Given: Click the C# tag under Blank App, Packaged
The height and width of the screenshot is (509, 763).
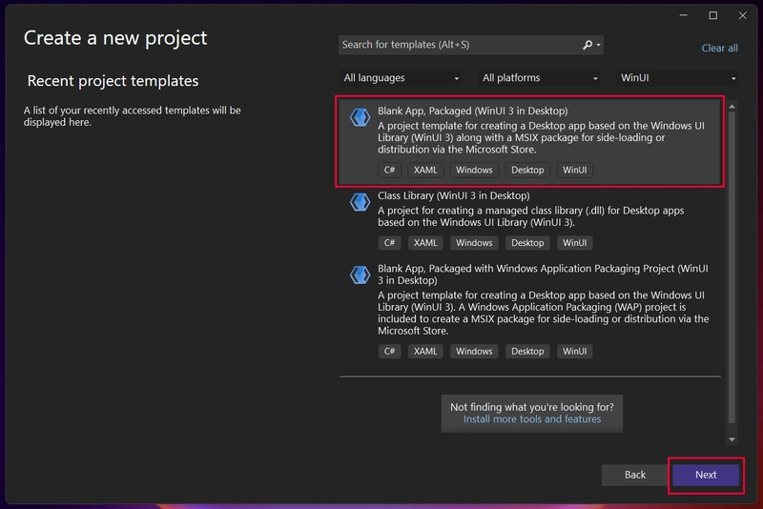Looking at the screenshot, I should tap(389, 171).
